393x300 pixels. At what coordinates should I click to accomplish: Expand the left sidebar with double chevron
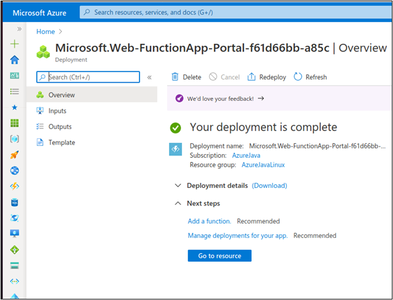point(19,29)
